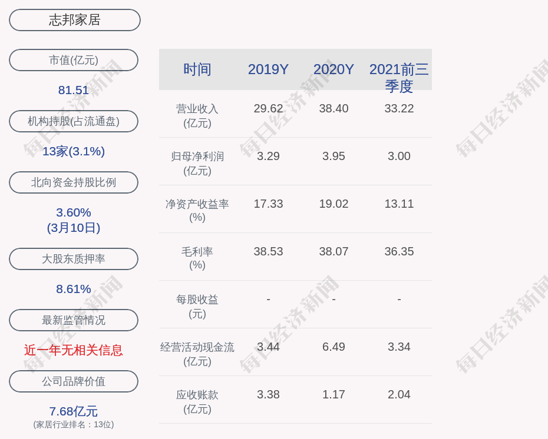Click the ROE value 19.02
The width and height of the screenshot is (548, 439).
(x=334, y=204)
